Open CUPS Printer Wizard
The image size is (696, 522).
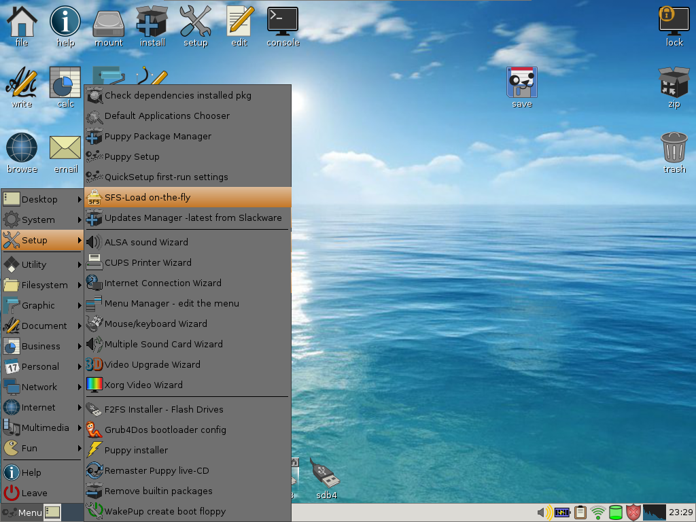(188, 263)
